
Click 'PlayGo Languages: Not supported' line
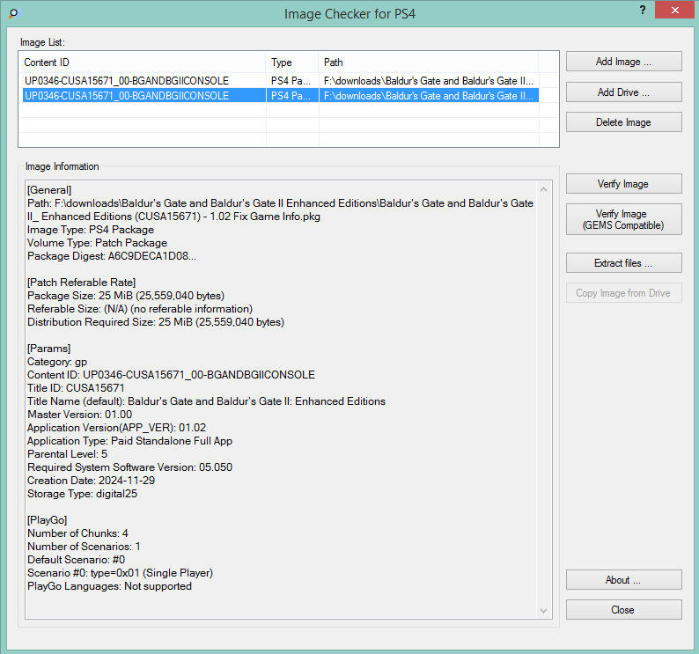110,586
